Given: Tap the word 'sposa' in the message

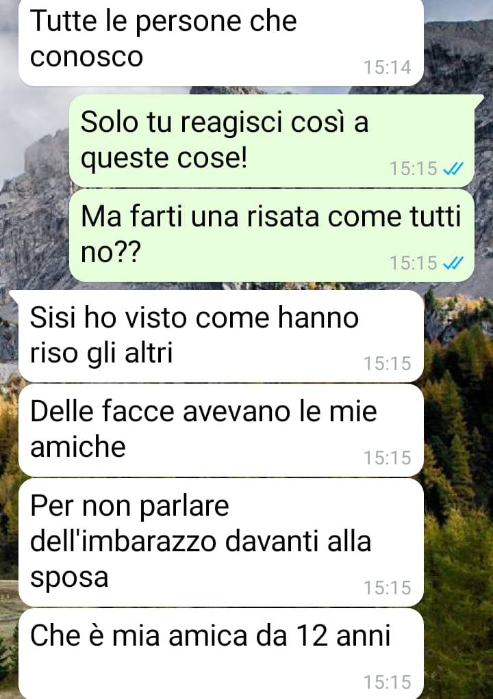Looking at the screenshot, I should pos(69,578).
